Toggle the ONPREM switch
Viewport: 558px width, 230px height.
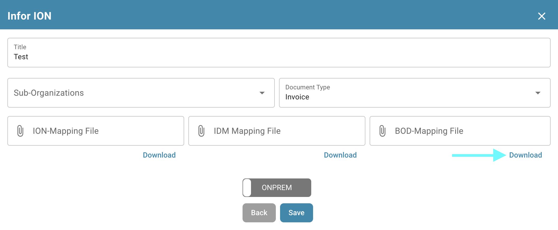coord(277,188)
